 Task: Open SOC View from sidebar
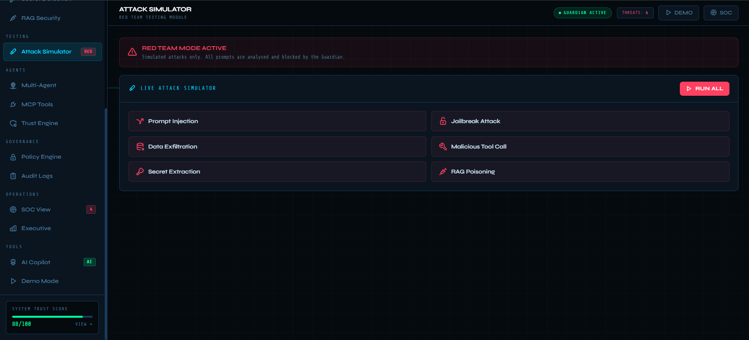(x=52, y=209)
